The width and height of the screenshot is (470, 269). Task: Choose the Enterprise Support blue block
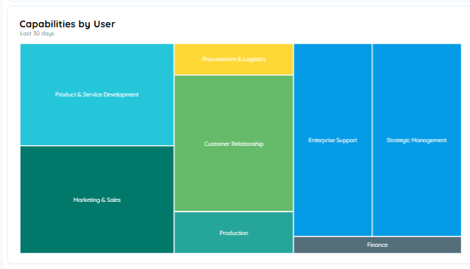pyautogui.click(x=333, y=140)
